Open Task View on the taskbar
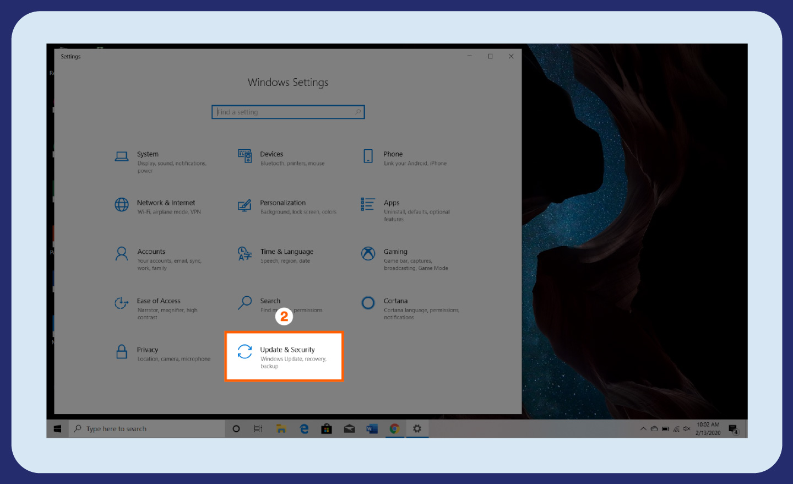793x484 pixels. point(258,429)
